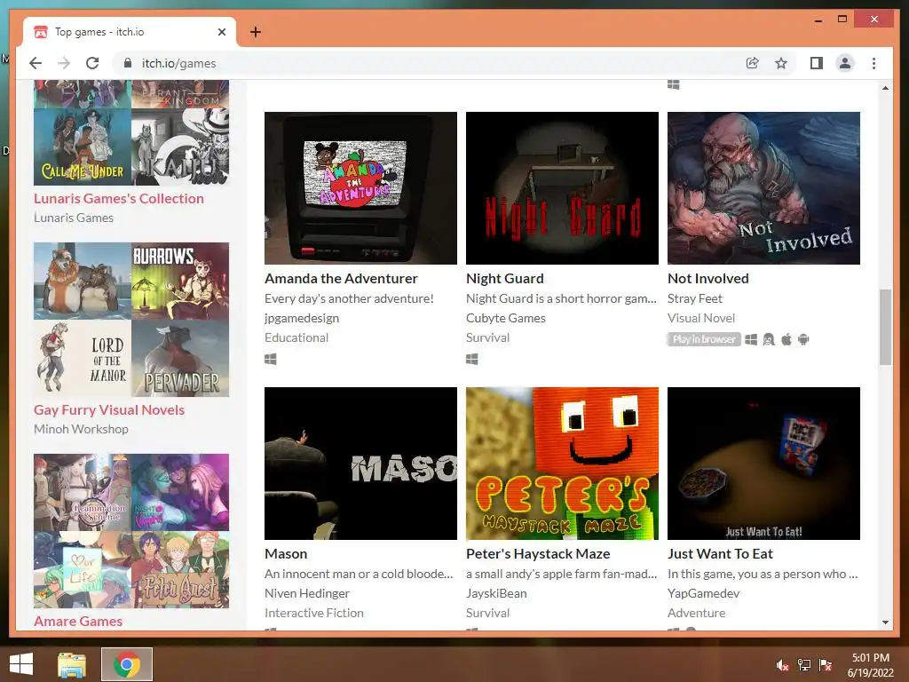The image size is (909, 682).
Task: Open the Mason game title link
Action: tap(286, 554)
